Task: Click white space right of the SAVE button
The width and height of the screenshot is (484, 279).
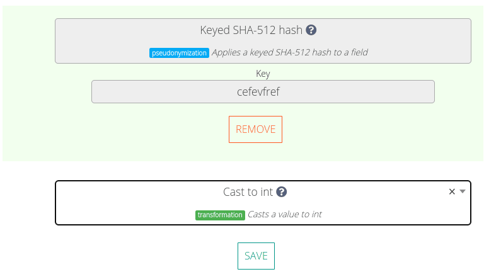Action: 366,256
